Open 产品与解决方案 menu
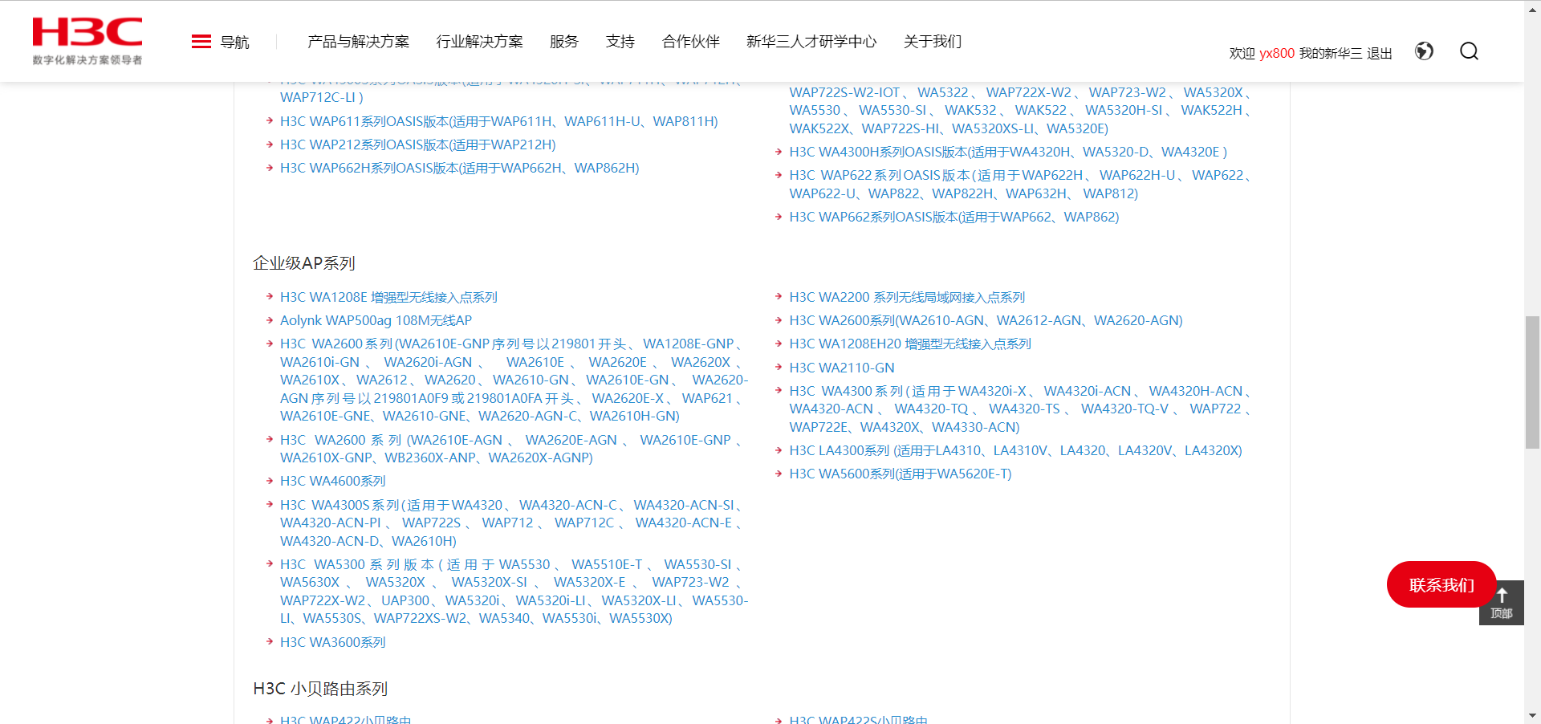1541x724 pixels. pyautogui.click(x=359, y=42)
